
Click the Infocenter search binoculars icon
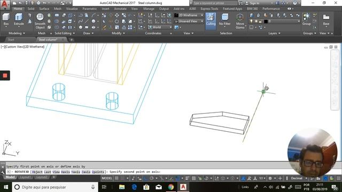pos(240,3)
